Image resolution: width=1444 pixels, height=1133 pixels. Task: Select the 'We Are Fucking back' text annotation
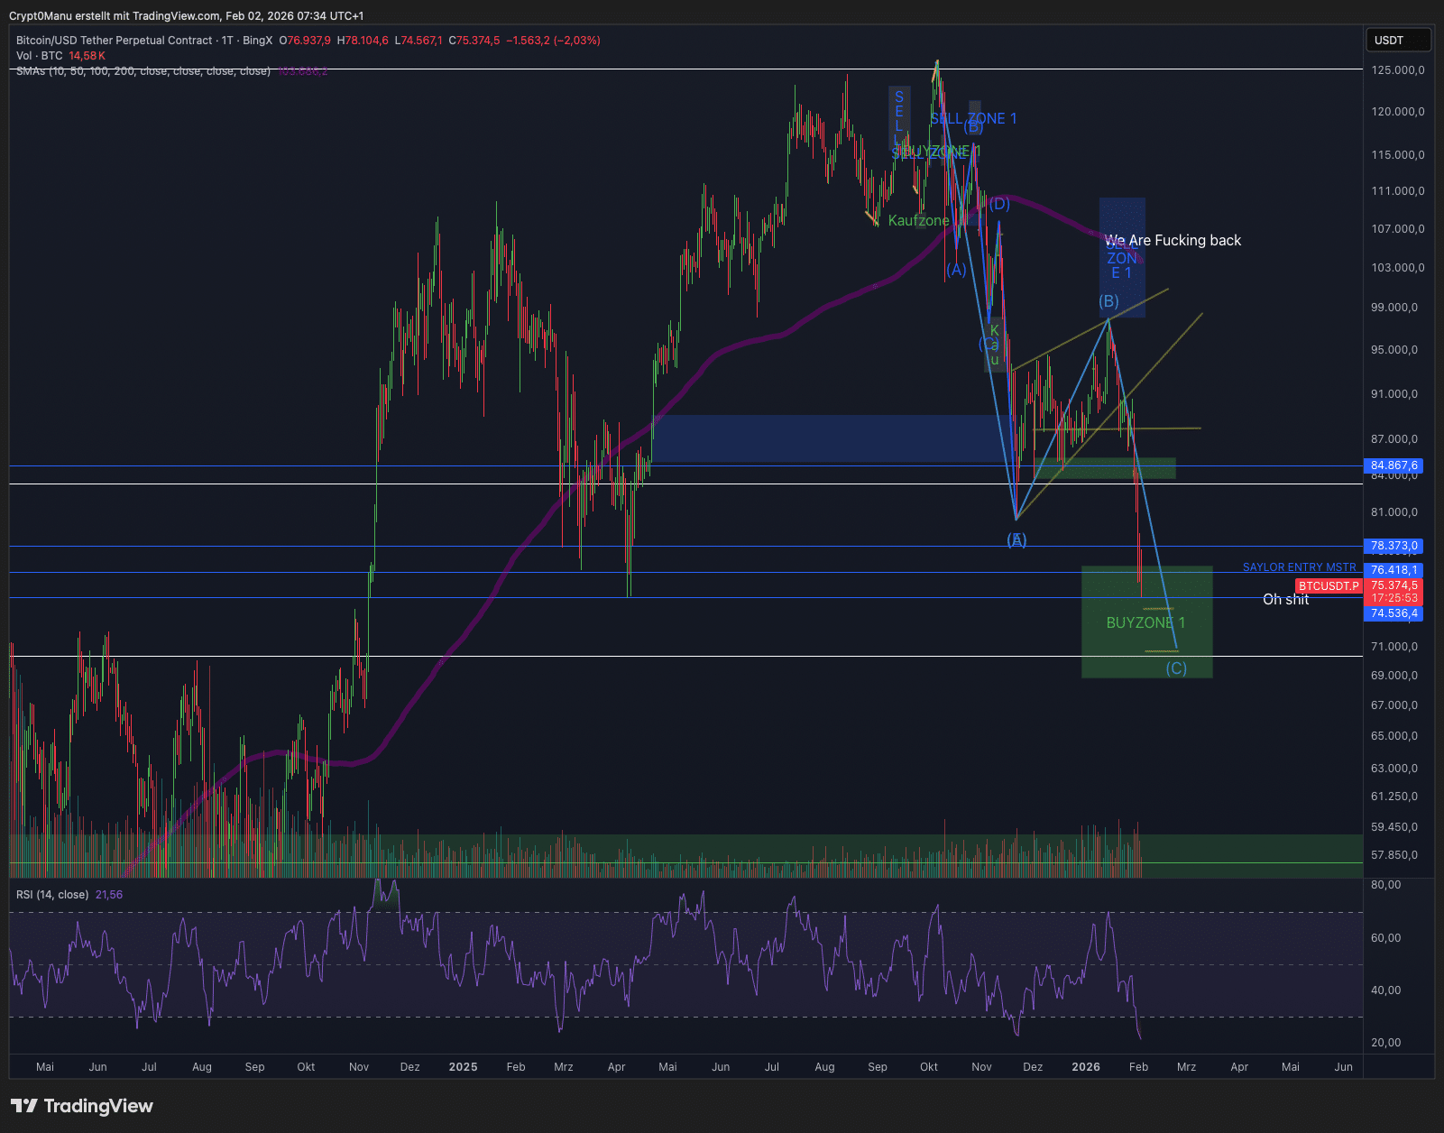pyautogui.click(x=1173, y=241)
